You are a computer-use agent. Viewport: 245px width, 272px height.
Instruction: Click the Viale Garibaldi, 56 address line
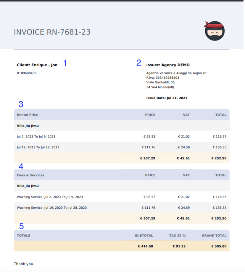[x=160, y=82]
